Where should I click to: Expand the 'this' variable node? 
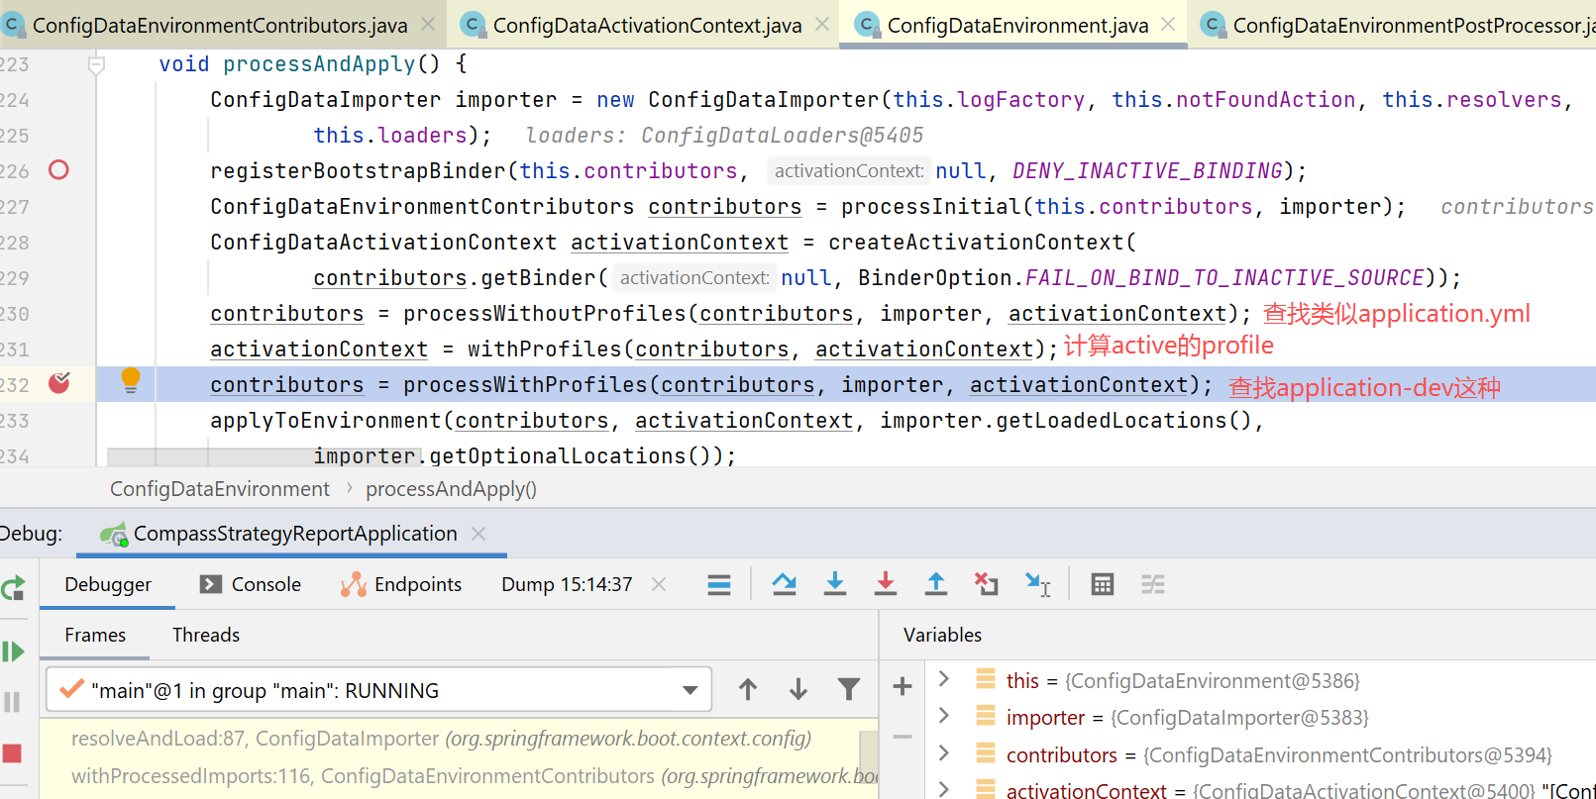coord(944,679)
